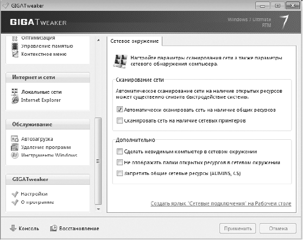Click the Обслуживание group header
Screen dimensions: 303x240
[48, 125]
